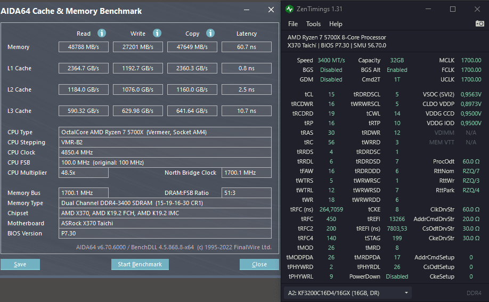Select the Memory Latency 60.7 ns field
This screenshot has width=489, height=302.
tap(247, 47)
